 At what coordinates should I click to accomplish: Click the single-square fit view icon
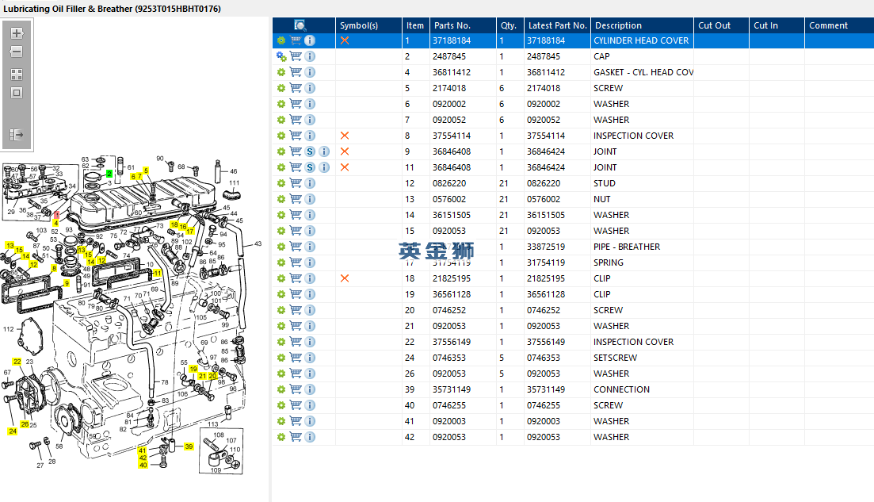tap(16, 93)
